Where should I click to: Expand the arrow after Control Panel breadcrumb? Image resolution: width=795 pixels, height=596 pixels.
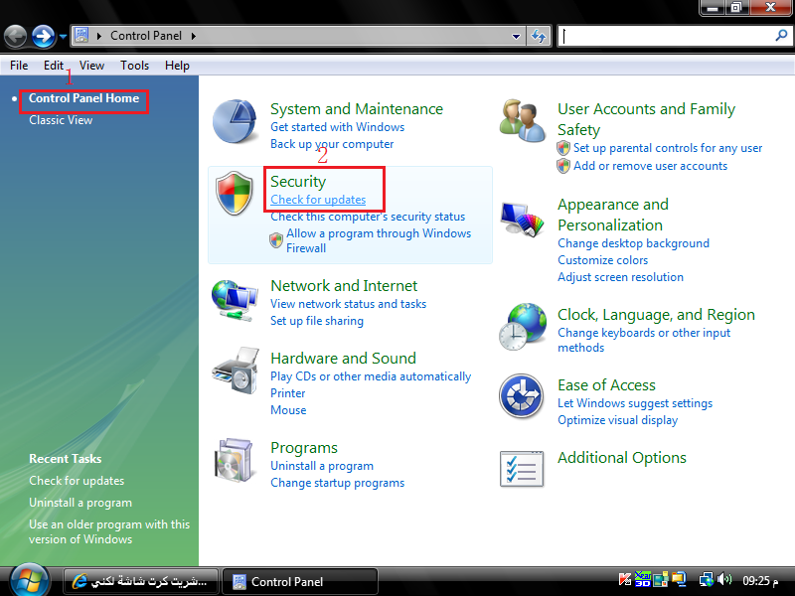pyautogui.click(x=194, y=36)
